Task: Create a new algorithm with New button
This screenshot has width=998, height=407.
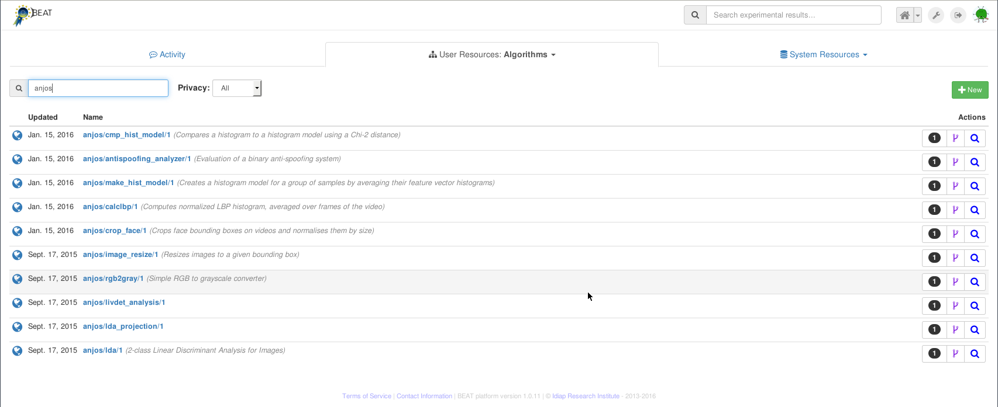Action: [970, 90]
